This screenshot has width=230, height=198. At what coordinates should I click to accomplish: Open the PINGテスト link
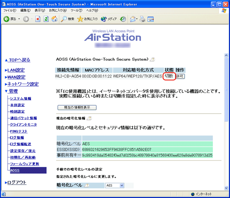click(x=19, y=131)
